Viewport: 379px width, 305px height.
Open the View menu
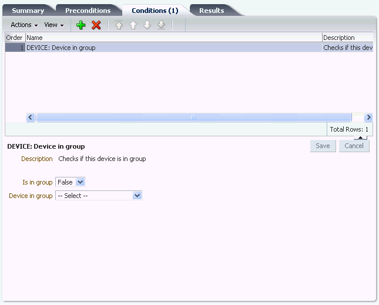(x=54, y=25)
